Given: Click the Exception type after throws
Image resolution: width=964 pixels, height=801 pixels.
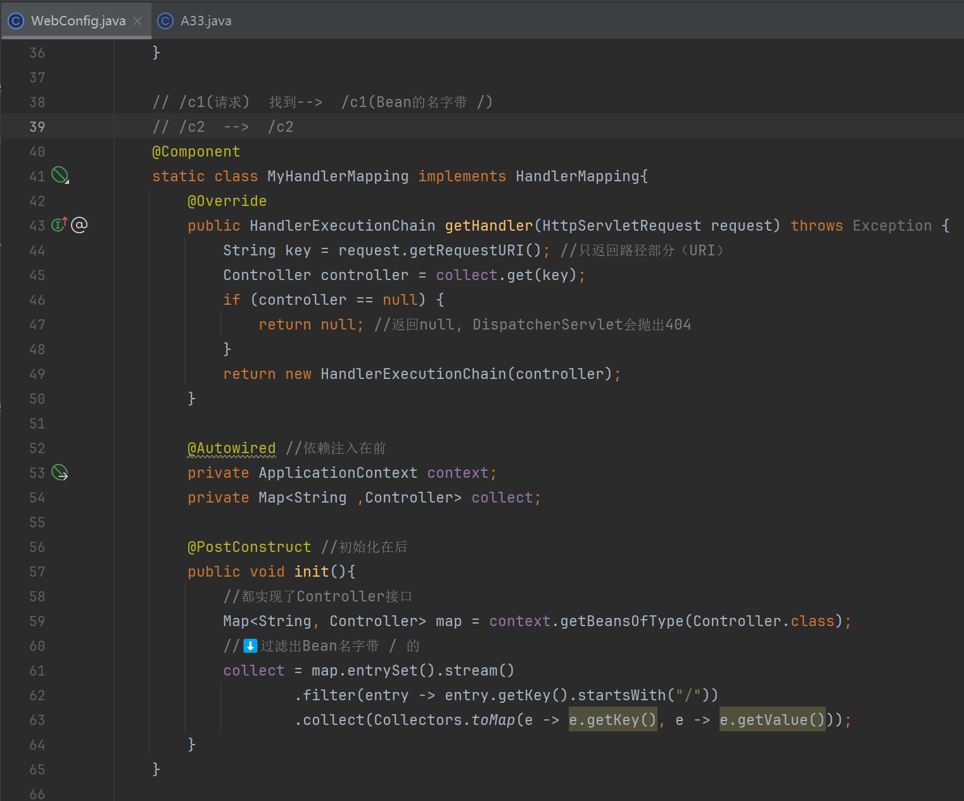Looking at the screenshot, I should (892, 226).
